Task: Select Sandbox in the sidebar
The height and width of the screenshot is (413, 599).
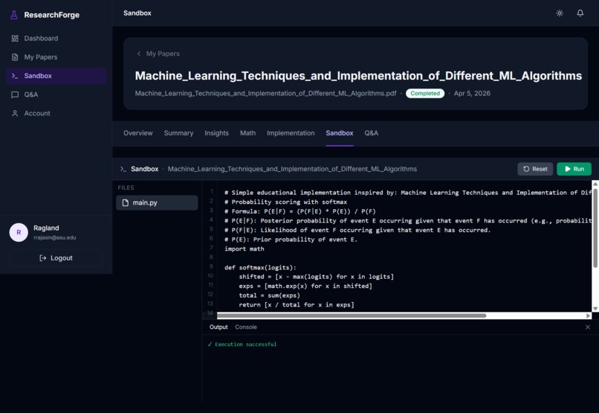Action: (56, 76)
